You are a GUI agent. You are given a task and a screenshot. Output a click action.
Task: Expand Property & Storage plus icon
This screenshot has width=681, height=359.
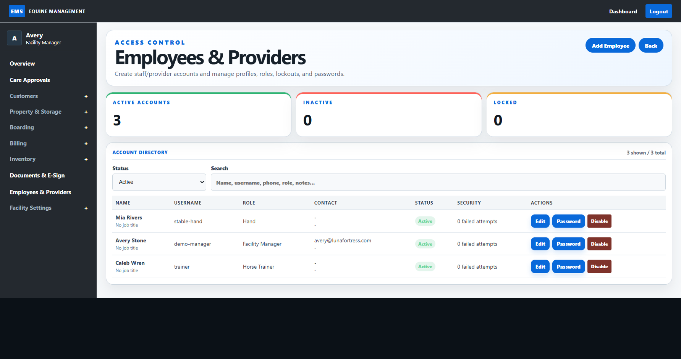tap(86, 112)
